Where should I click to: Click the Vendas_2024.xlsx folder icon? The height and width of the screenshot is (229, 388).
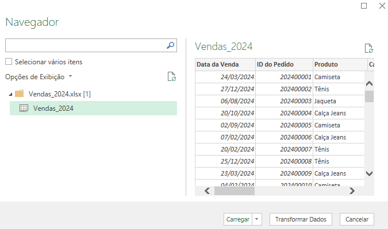pos(20,94)
